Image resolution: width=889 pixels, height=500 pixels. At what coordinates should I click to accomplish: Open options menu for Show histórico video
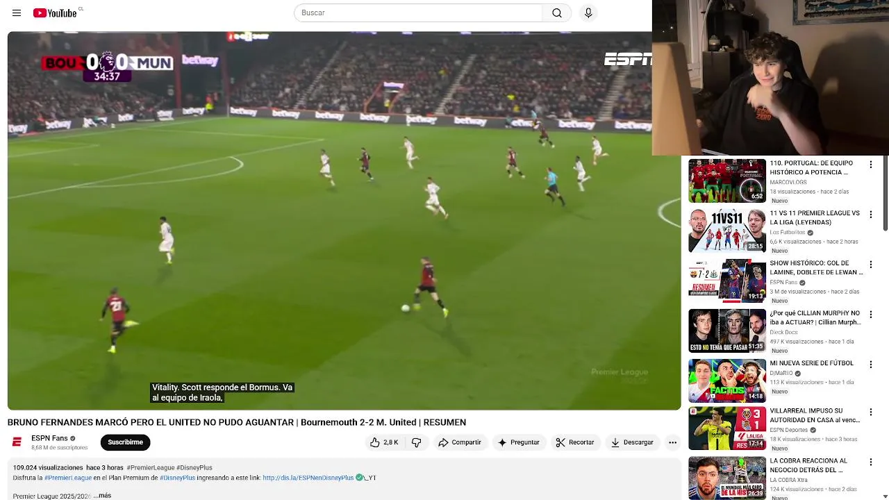coord(870,265)
